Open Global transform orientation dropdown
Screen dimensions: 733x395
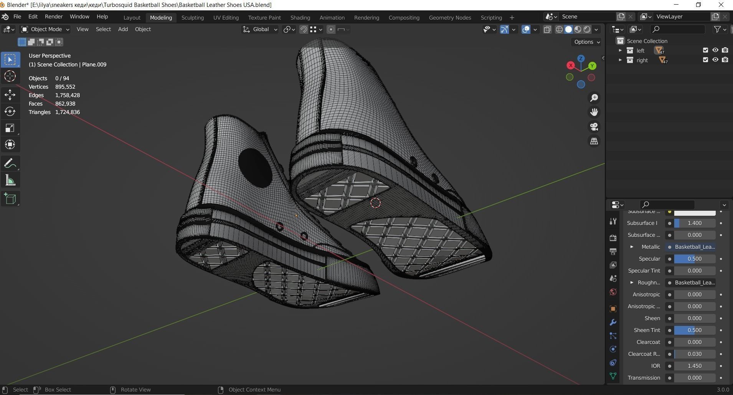coord(260,29)
